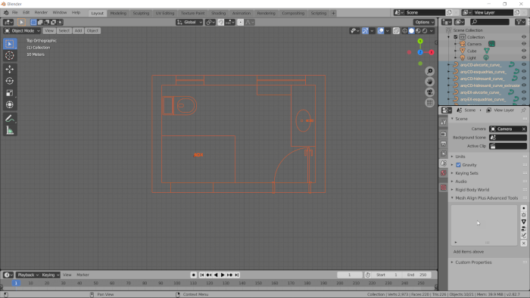Toggle the Gravity checkbox
Screen dimensions: 530x298
pyautogui.click(x=458, y=165)
